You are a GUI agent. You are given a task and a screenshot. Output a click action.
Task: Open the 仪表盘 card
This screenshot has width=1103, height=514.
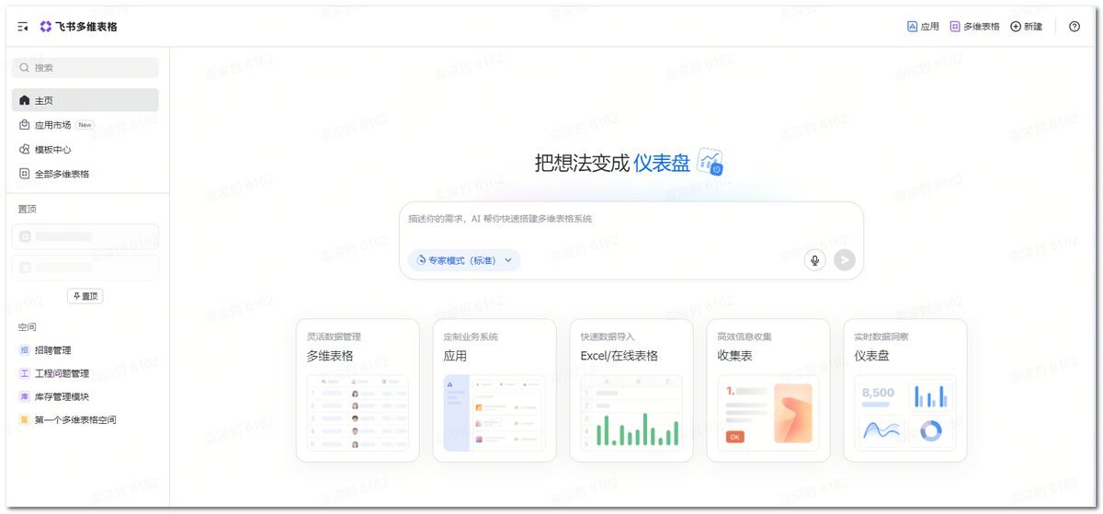click(x=905, y=390)
